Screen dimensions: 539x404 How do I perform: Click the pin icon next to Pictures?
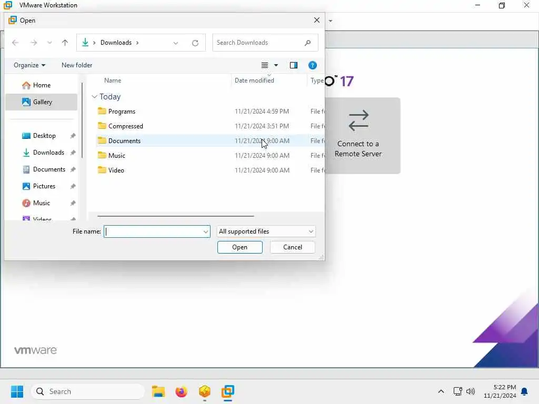(x=73, y=186)
